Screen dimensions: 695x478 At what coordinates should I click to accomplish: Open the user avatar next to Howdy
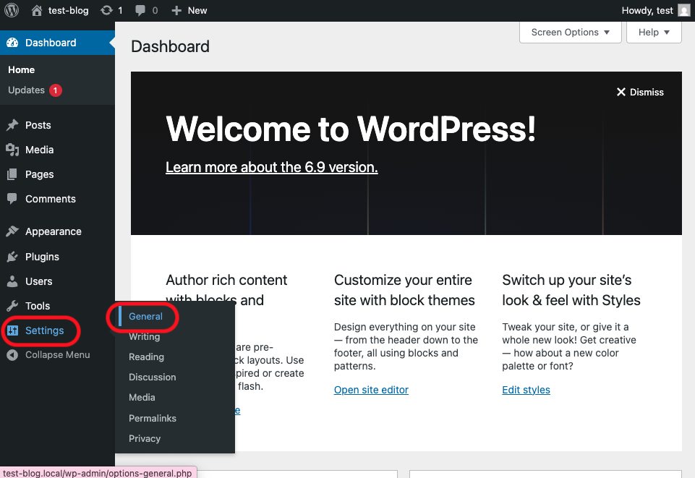(x=684, y=10)
